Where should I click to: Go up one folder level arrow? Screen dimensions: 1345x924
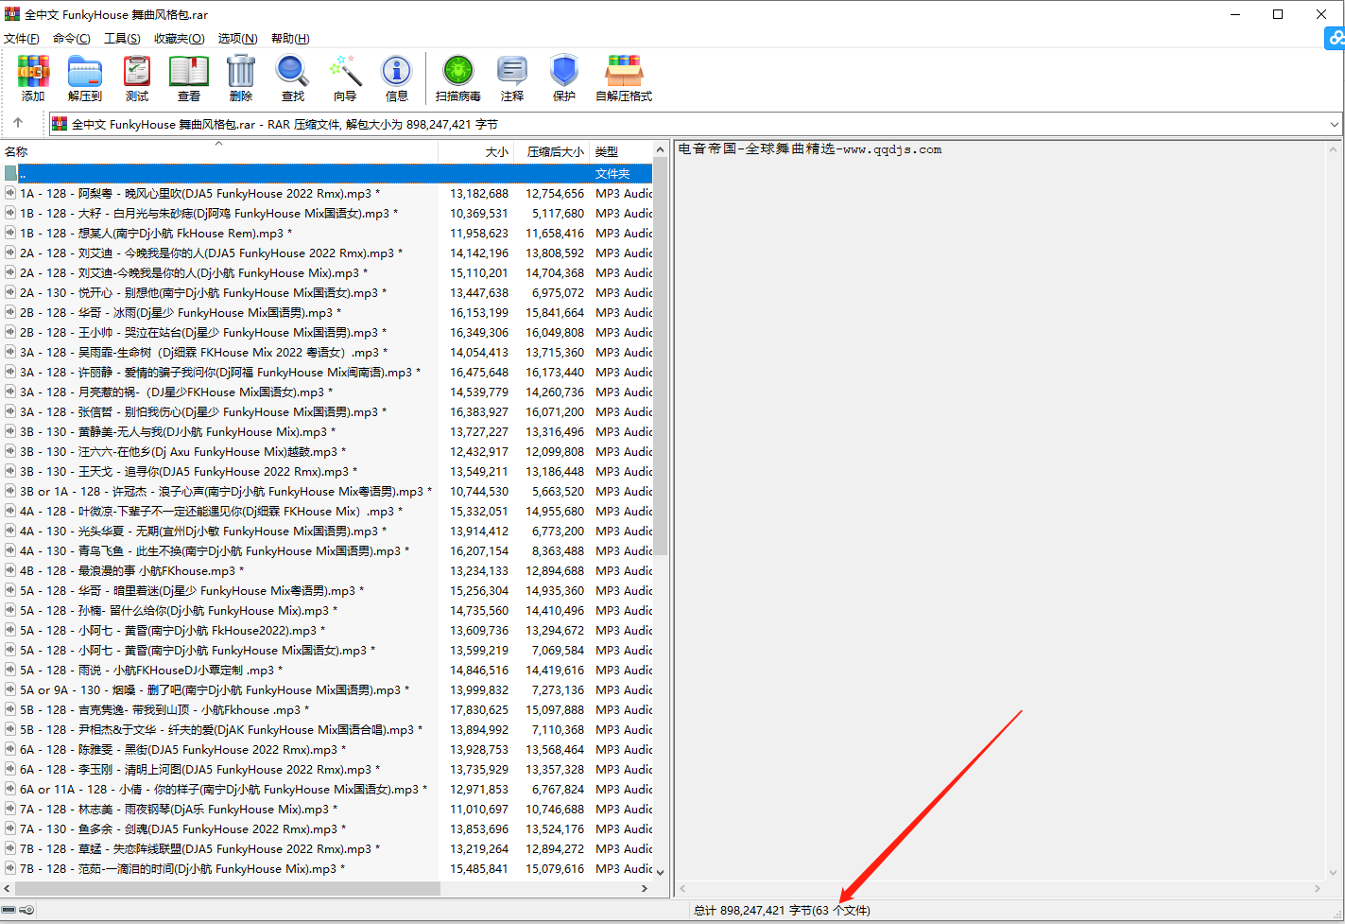(18, 124)
